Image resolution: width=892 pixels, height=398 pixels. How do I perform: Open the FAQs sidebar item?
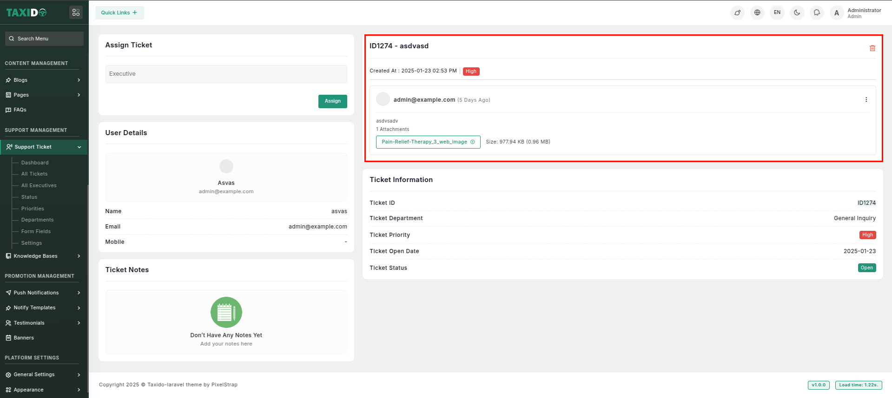(20, 110)
